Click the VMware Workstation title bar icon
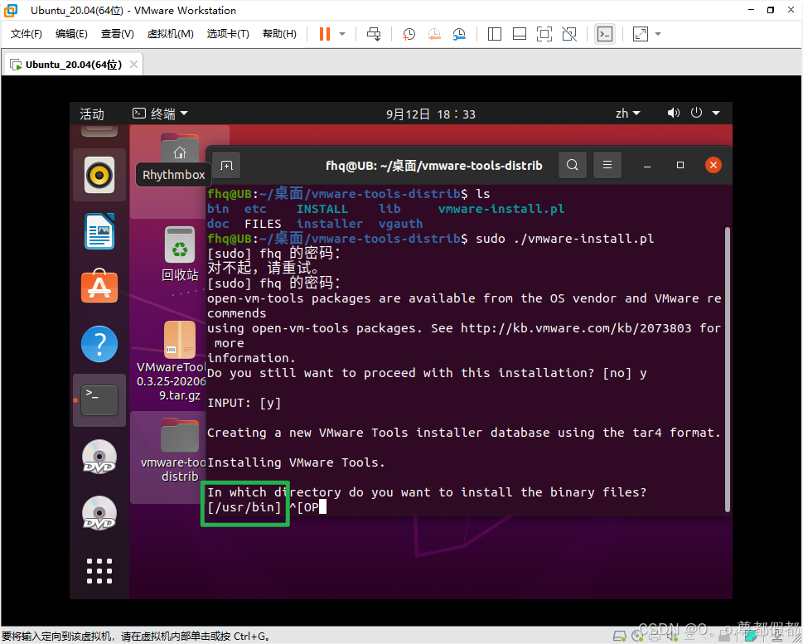This screenshot has width=803, height=644. [11, 10]
